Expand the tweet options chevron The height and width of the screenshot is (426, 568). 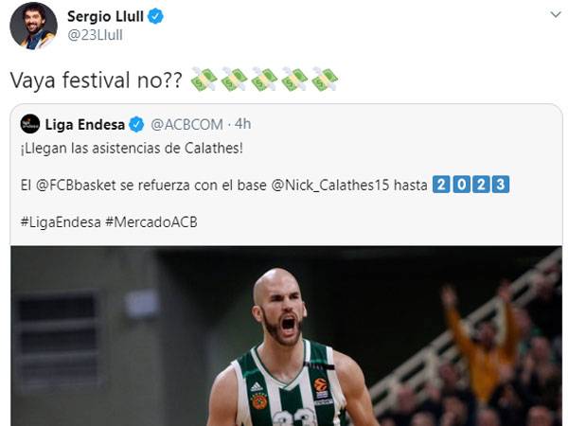point(556,15)
